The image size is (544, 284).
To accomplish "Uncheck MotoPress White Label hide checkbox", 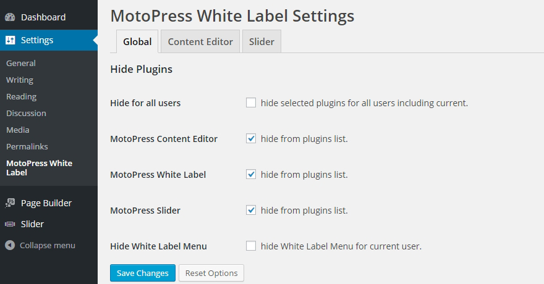I will (x=251, y=175).
